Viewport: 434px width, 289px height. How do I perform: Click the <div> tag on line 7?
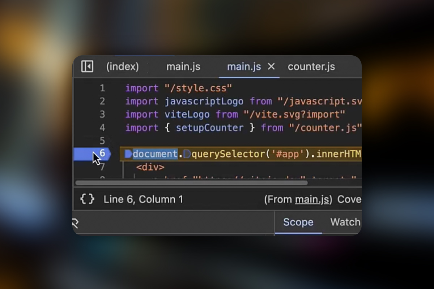pyautogui.click(x=150, y=167)
